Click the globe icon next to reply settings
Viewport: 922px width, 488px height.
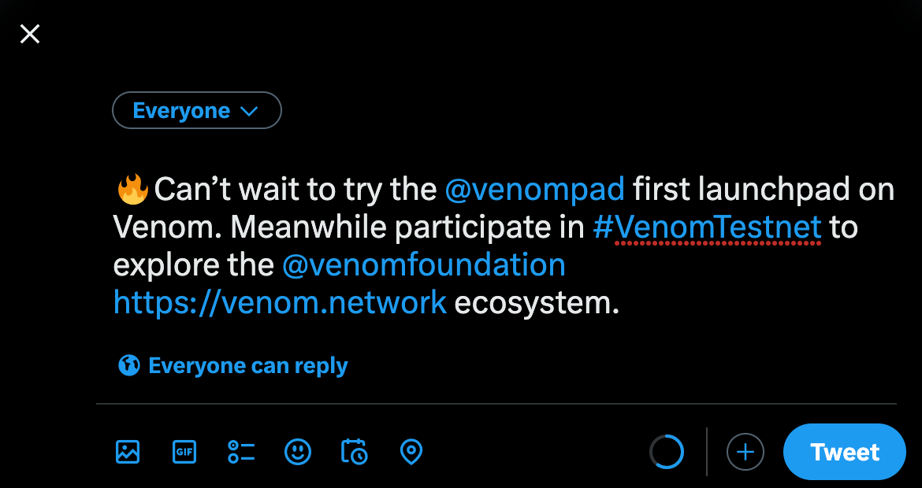coord(128,365)
